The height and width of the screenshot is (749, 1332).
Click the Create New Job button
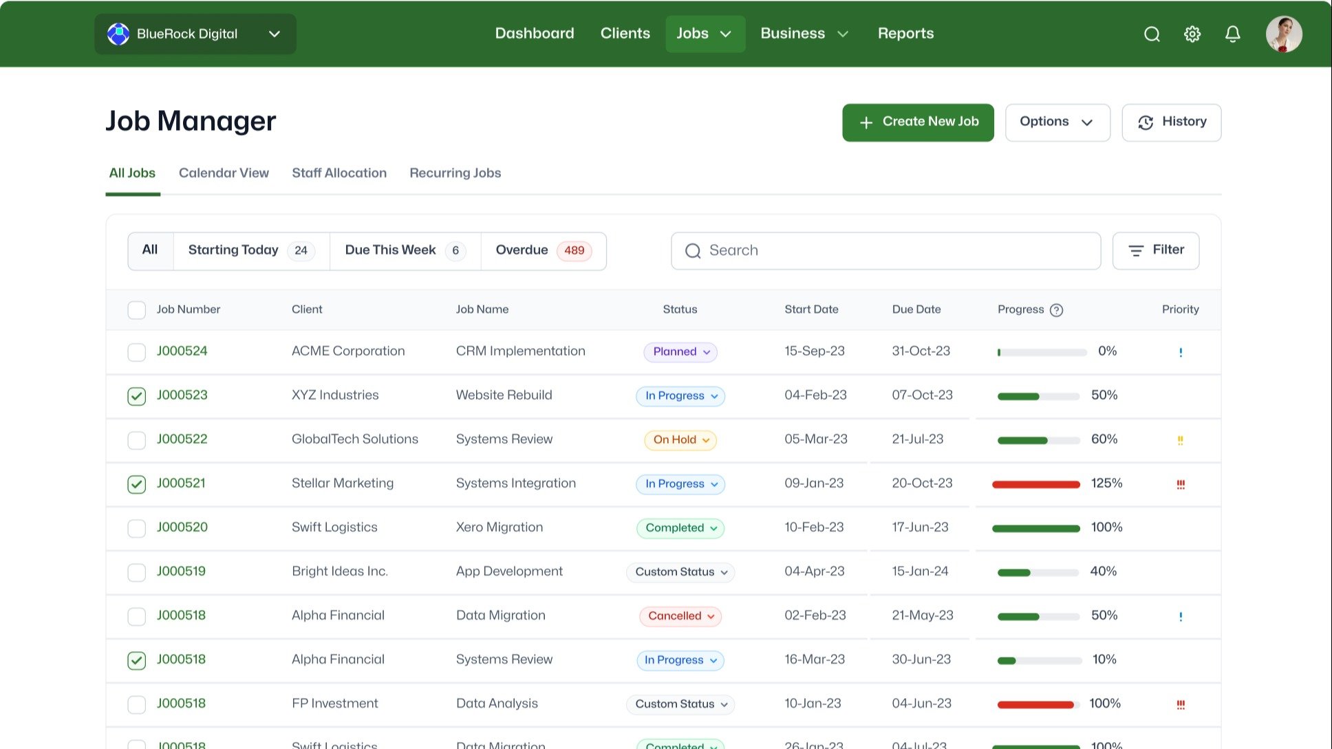(918, 122)
